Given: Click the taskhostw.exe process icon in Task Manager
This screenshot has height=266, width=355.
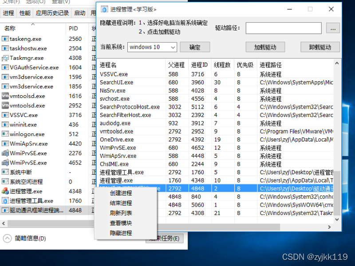Looking at the screenshot, I should [x=5, y=48].
